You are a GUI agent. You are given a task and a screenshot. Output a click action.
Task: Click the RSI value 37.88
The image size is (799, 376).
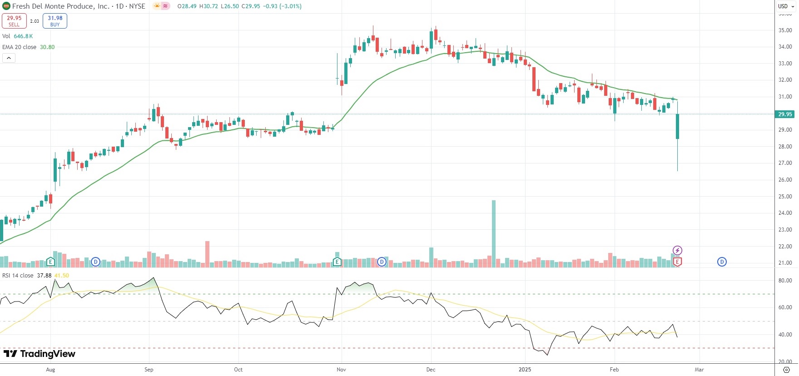pos(44,276)
